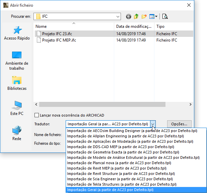
Task: Click the ARCHICAD icon in title bar
Action: tap(6, 5)
